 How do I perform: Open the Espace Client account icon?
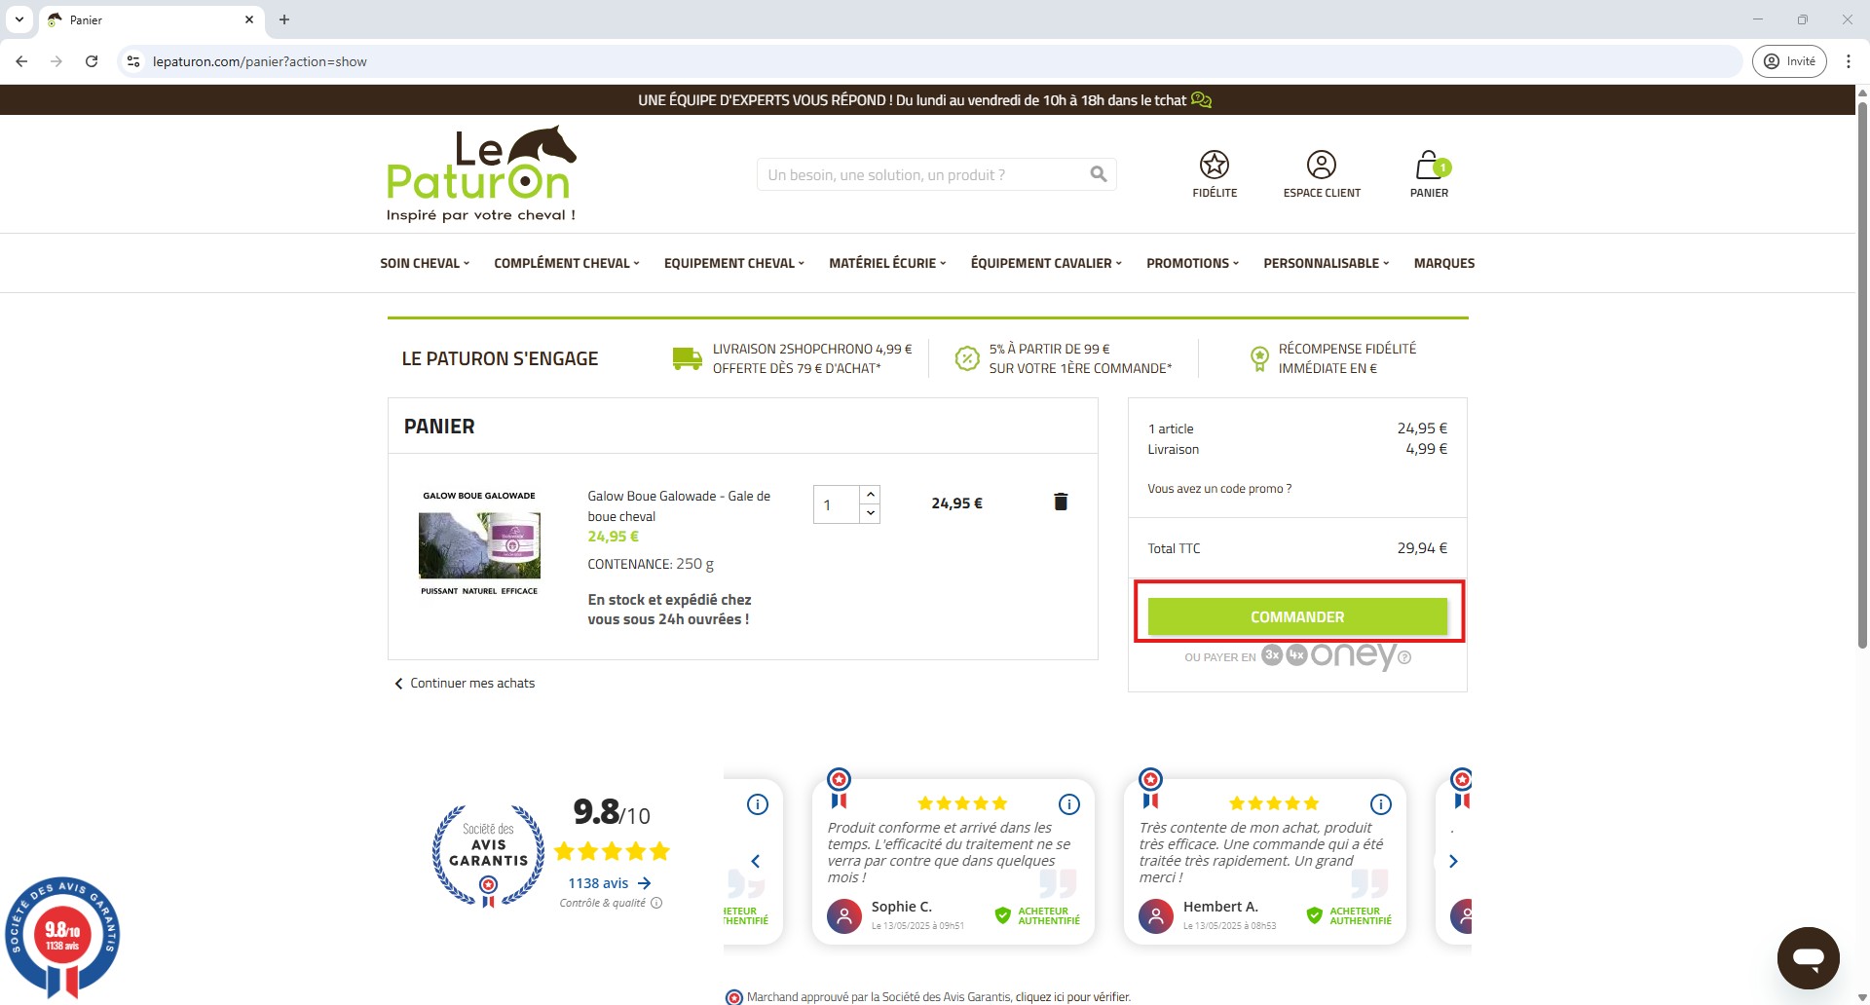click(x=1321, y=166)
